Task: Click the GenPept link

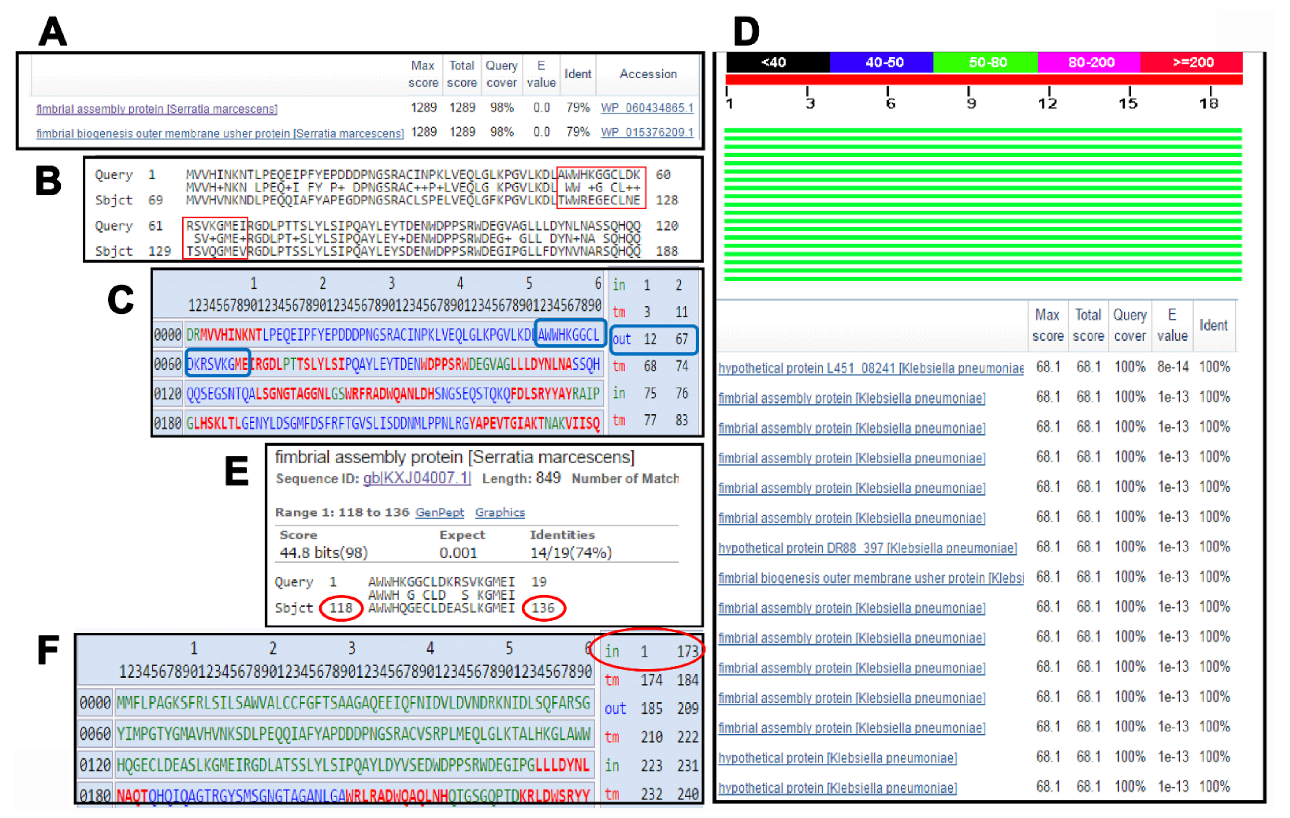Action: [x=439, y=513]
